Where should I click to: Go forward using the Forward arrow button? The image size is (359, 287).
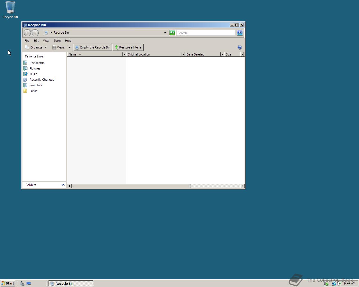pyautogui.click(x=35, y=33)
